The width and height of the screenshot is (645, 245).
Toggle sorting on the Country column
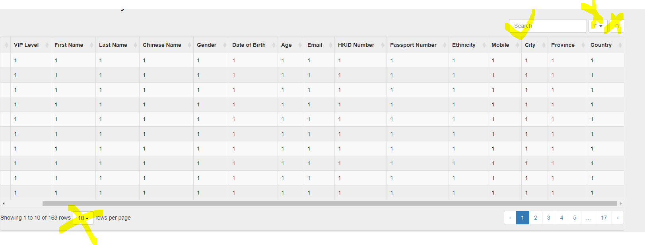(x=602, y=45)
